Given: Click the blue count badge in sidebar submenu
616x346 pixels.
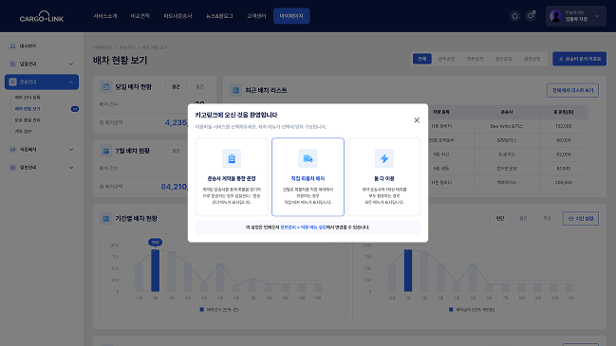Looking at the screenshot, I should coord(75,109).
